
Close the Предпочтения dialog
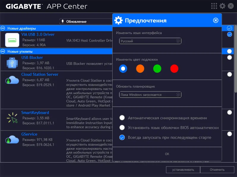point(216,20)
